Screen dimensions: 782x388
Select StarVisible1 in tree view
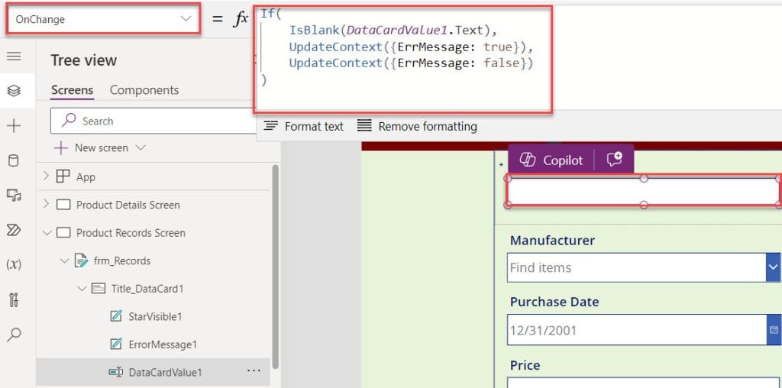point(155,317)
